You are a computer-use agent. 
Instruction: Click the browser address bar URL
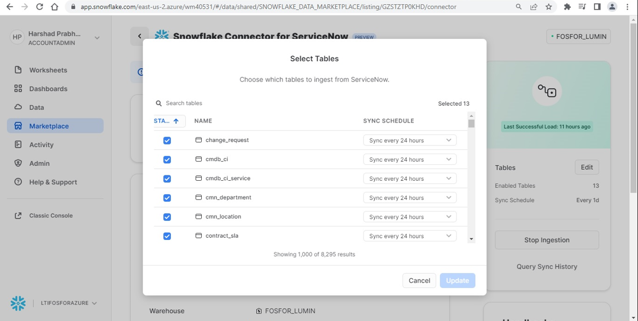[267, 7]
